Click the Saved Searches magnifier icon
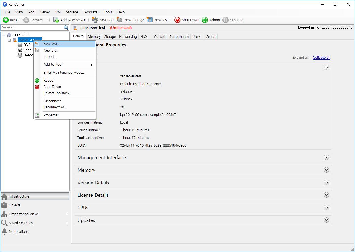 [4, 223]
